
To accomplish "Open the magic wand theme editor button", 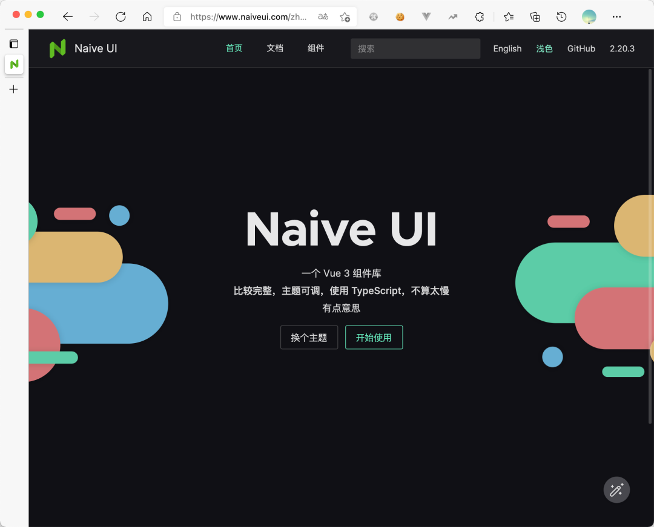I will tap(616, 489).
